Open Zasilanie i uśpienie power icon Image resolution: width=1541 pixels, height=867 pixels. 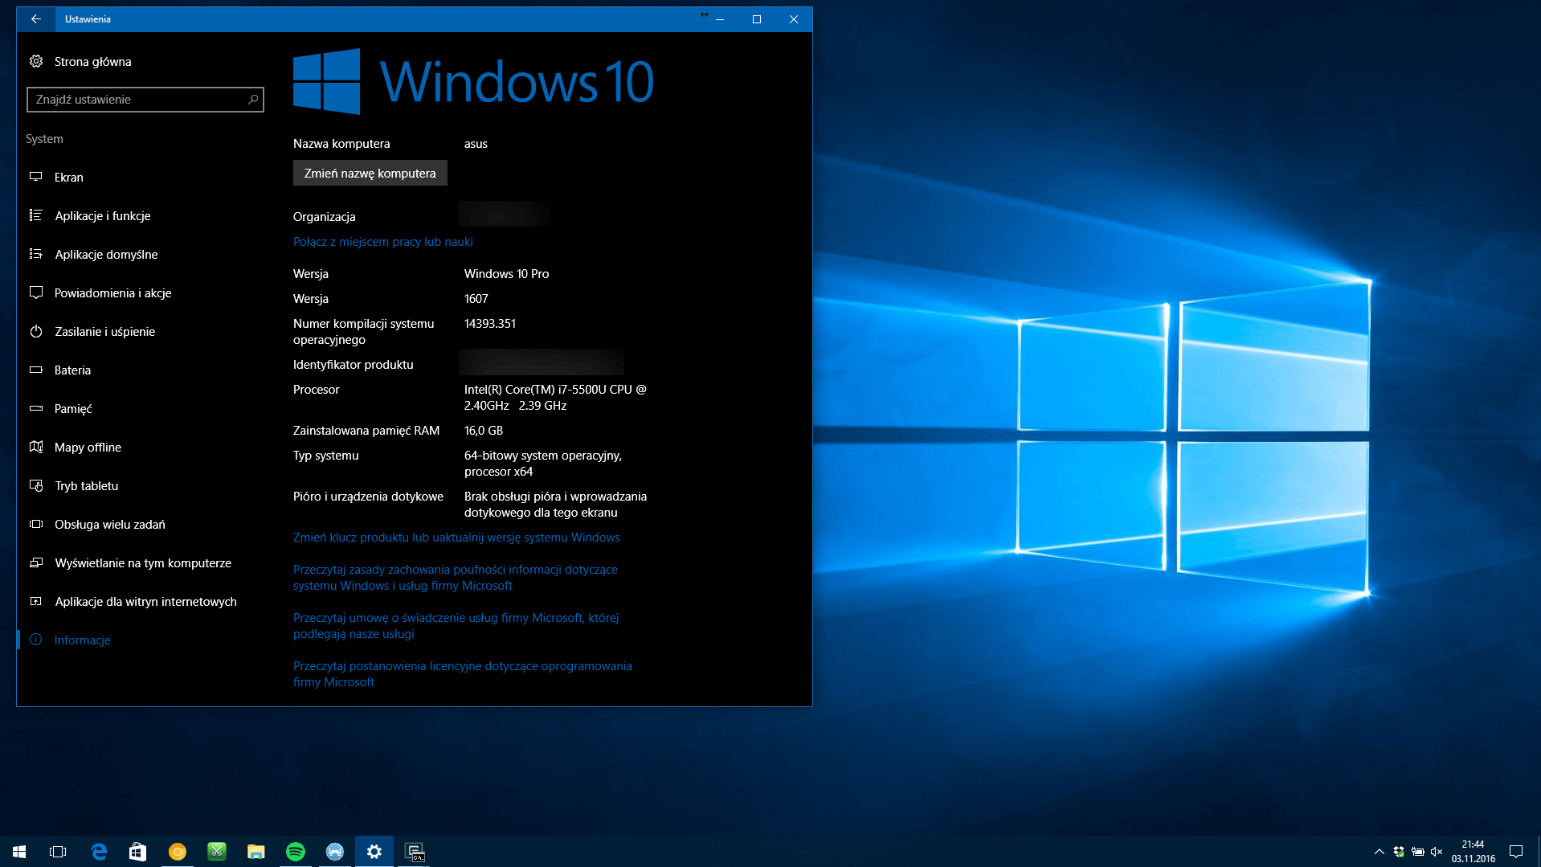click(x=36, y=331)
